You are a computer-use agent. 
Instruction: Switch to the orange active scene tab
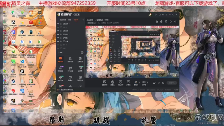(76, 20)
